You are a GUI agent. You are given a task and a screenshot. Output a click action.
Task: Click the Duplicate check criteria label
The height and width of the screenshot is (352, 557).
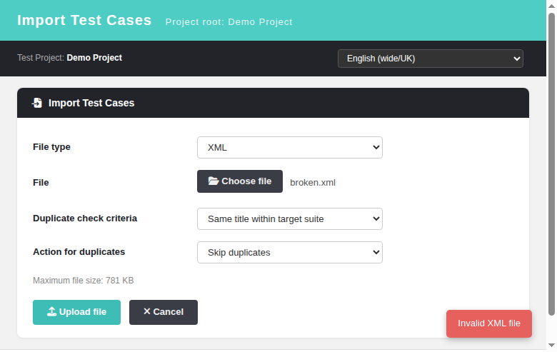tap(85, 218)
